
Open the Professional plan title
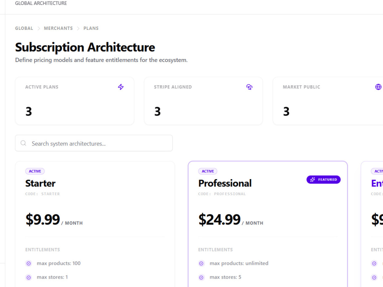(x=225, y=183)
